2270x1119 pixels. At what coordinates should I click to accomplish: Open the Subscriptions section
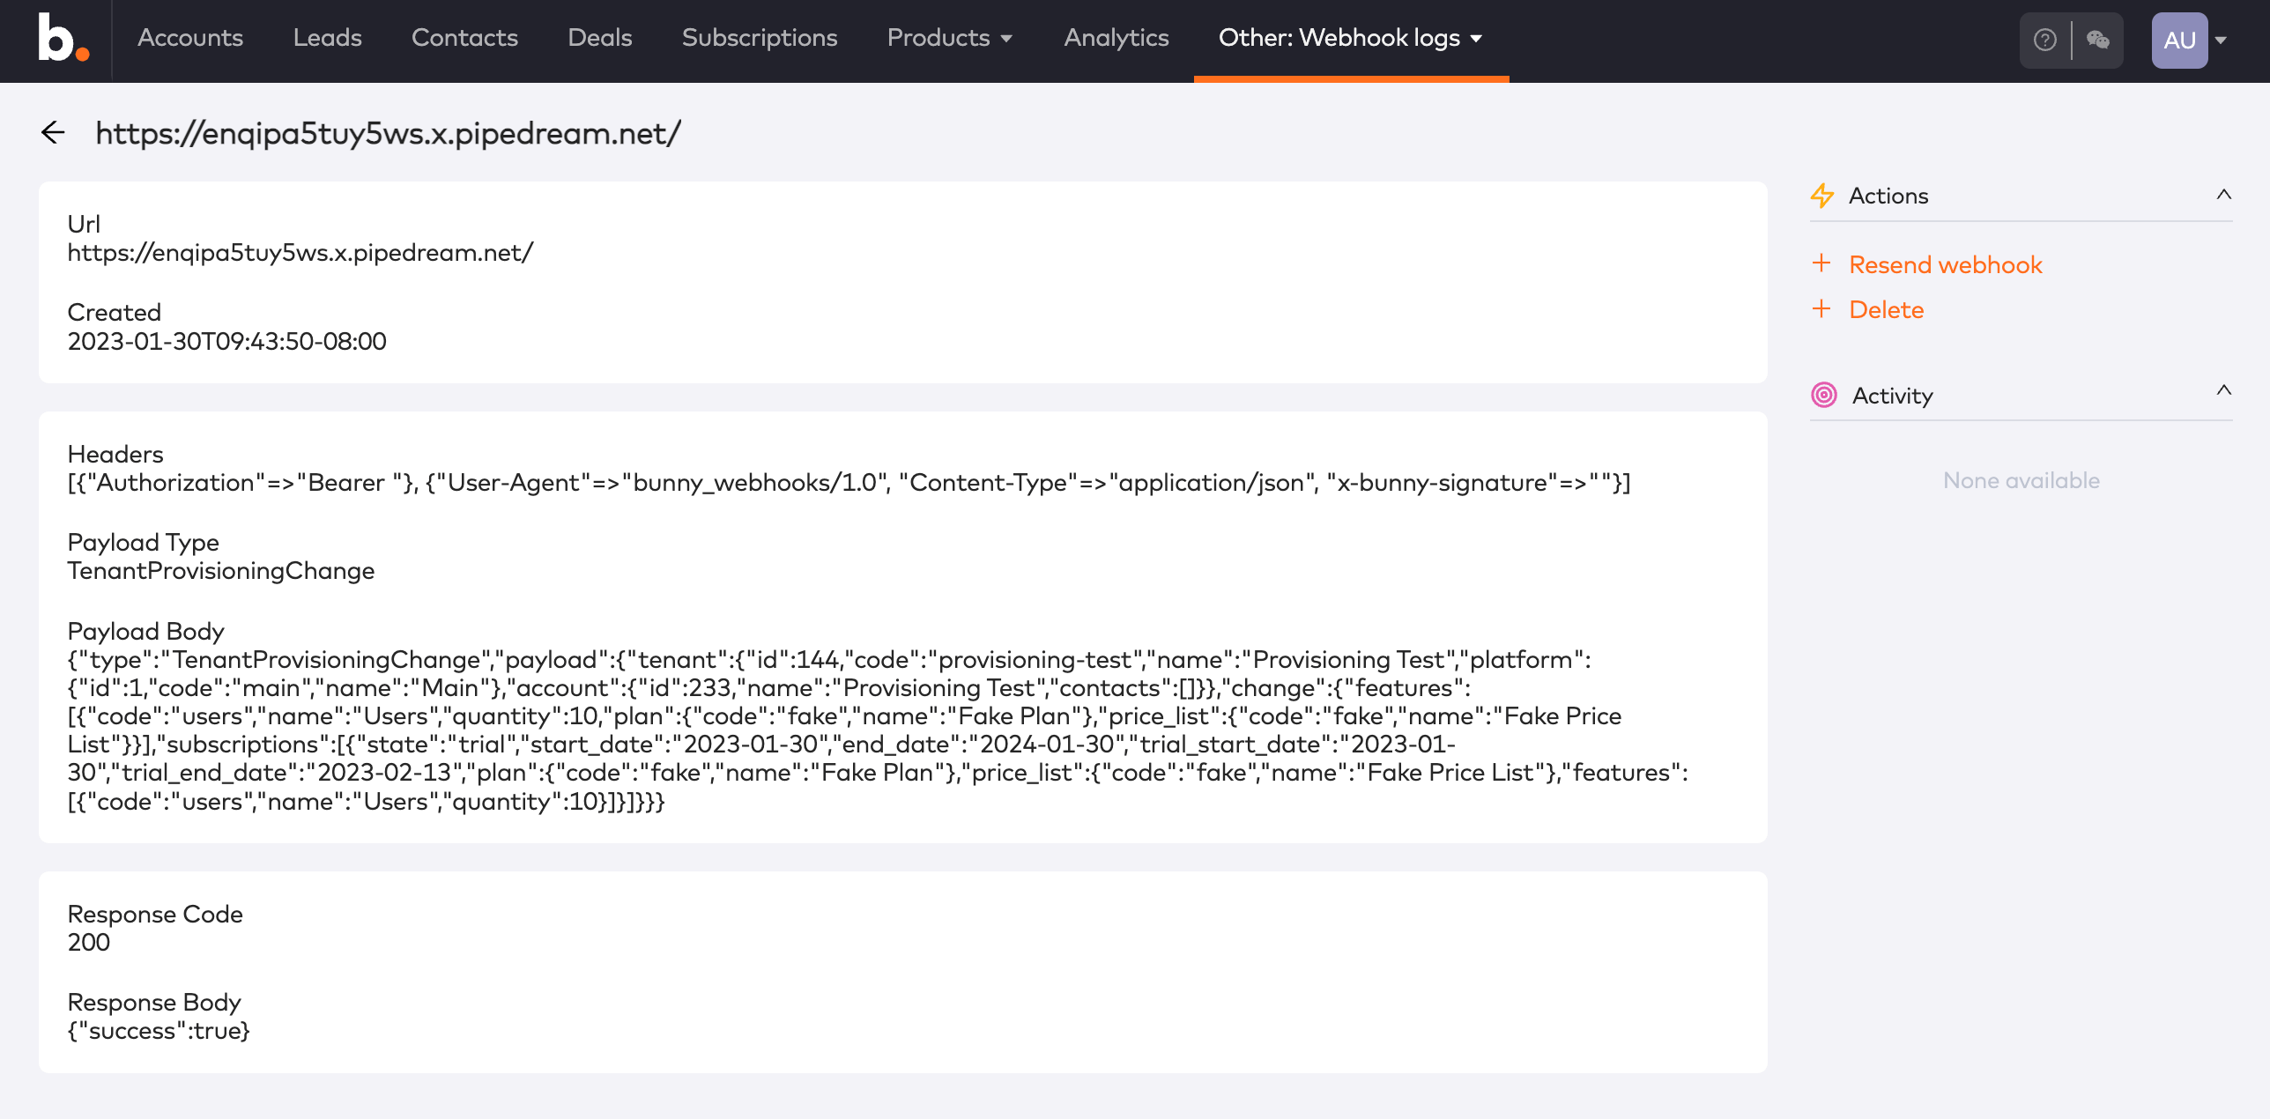click(x=759, y=38)
